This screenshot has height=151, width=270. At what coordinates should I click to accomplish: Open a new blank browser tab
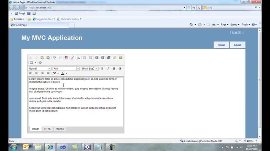coord(72,25)
